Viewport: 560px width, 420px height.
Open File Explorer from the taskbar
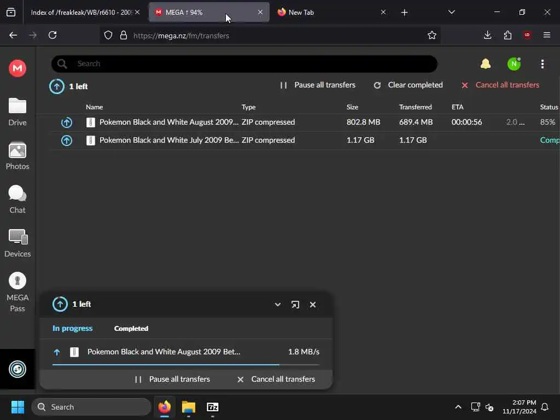[x=189, y=407]
